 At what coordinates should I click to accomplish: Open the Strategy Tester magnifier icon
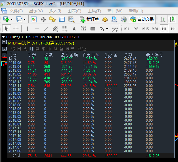71,19
